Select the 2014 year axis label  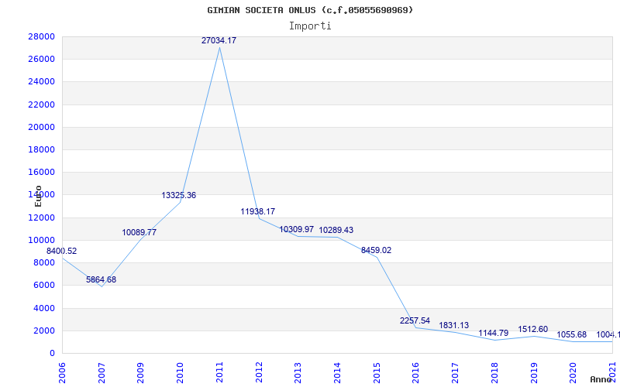point(337,372)
